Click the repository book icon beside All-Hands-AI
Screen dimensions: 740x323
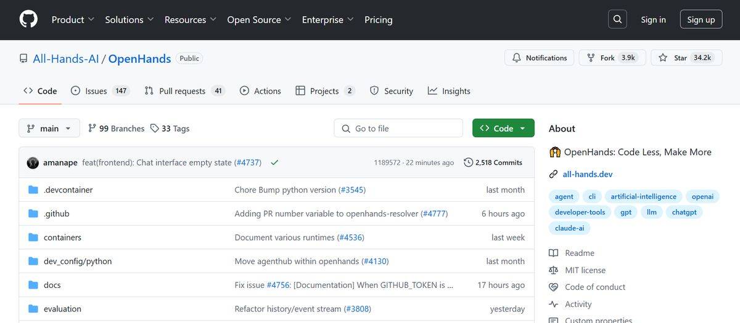23,58
